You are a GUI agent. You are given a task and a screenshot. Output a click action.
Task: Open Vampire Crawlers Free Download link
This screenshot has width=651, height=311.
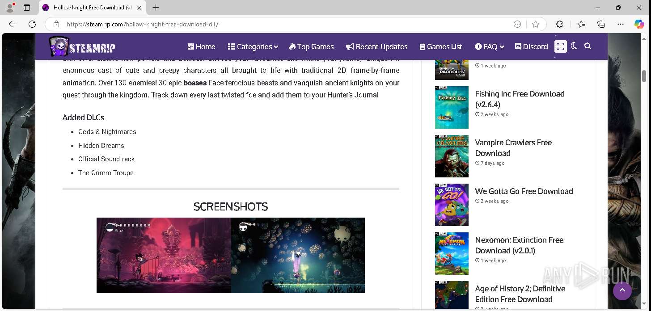(513, 148)
